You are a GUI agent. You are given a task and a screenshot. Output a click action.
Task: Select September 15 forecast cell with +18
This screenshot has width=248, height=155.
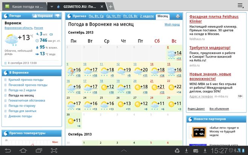pyautogui.click(x=175, y=70)
